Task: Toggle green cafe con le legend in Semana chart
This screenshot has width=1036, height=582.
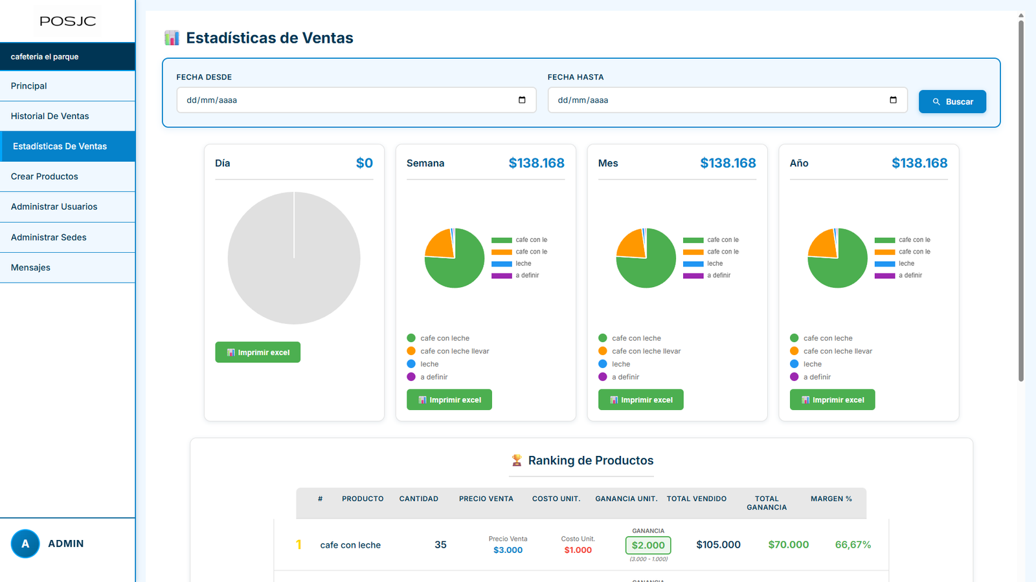Action: (519, 240)
